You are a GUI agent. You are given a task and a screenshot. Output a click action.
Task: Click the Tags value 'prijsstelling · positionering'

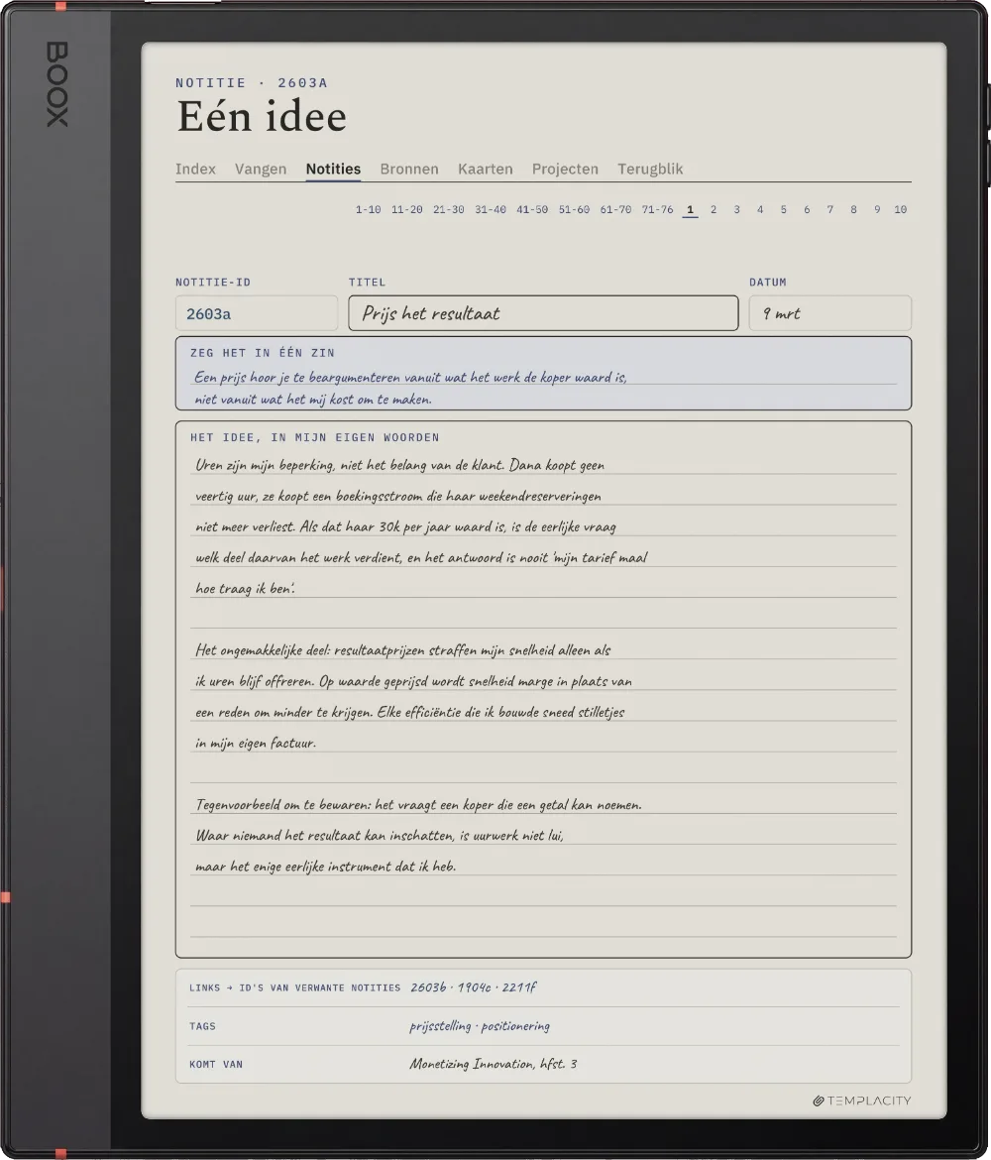(480, 1026)
